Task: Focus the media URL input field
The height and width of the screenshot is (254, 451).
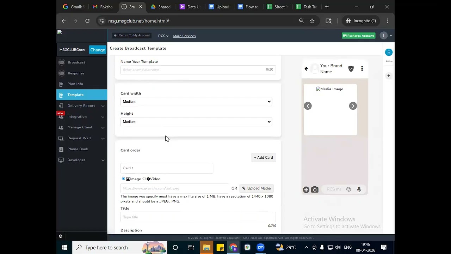Action: [174, 188]
